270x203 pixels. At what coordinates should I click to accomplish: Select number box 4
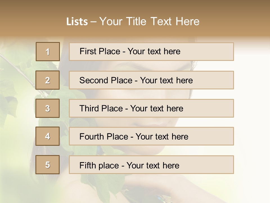[48, 136]
